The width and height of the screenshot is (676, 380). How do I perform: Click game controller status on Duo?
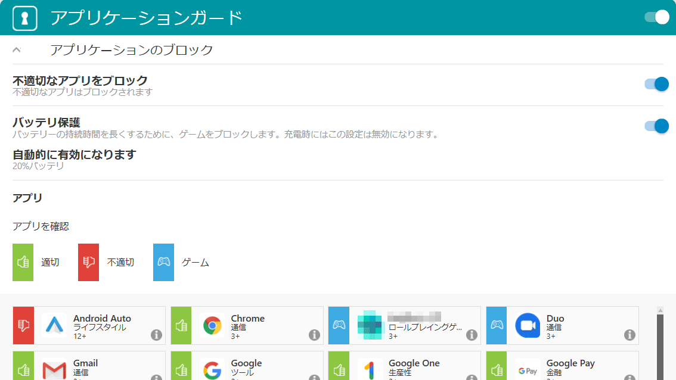click(x=497, y=325)
